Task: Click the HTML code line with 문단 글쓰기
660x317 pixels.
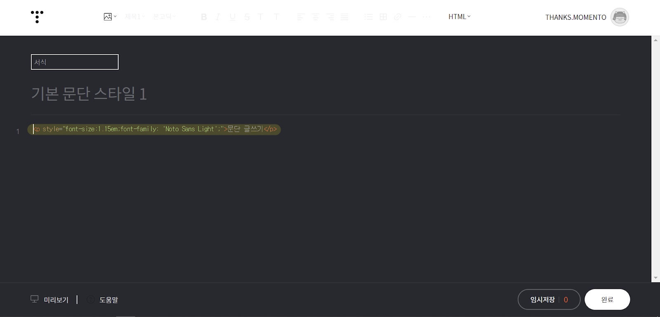Action: (154, 129)
